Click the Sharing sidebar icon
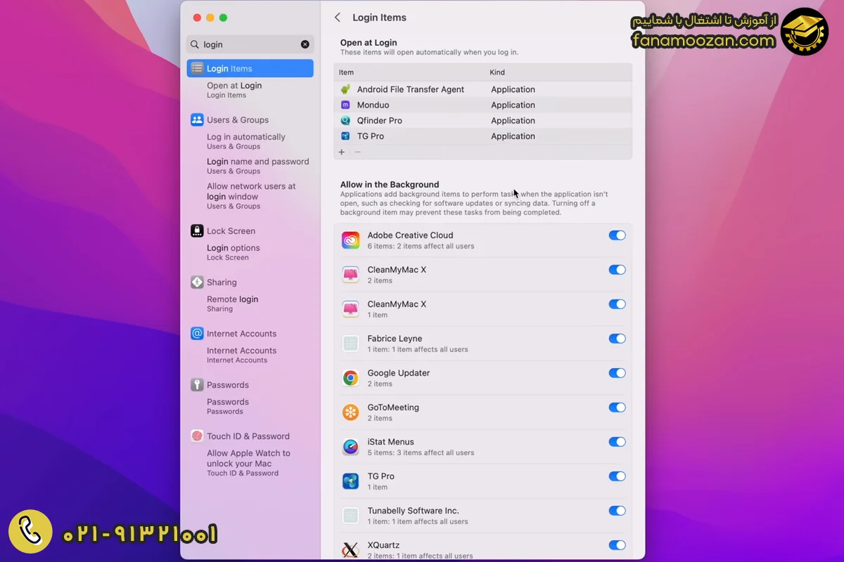This screenshot has height=562, width=844. [197, 282]
